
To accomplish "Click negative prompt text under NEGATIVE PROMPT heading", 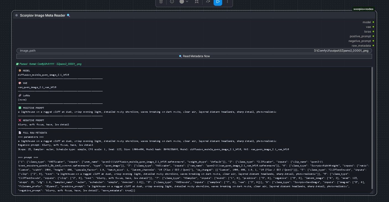I will click(43, 124).
